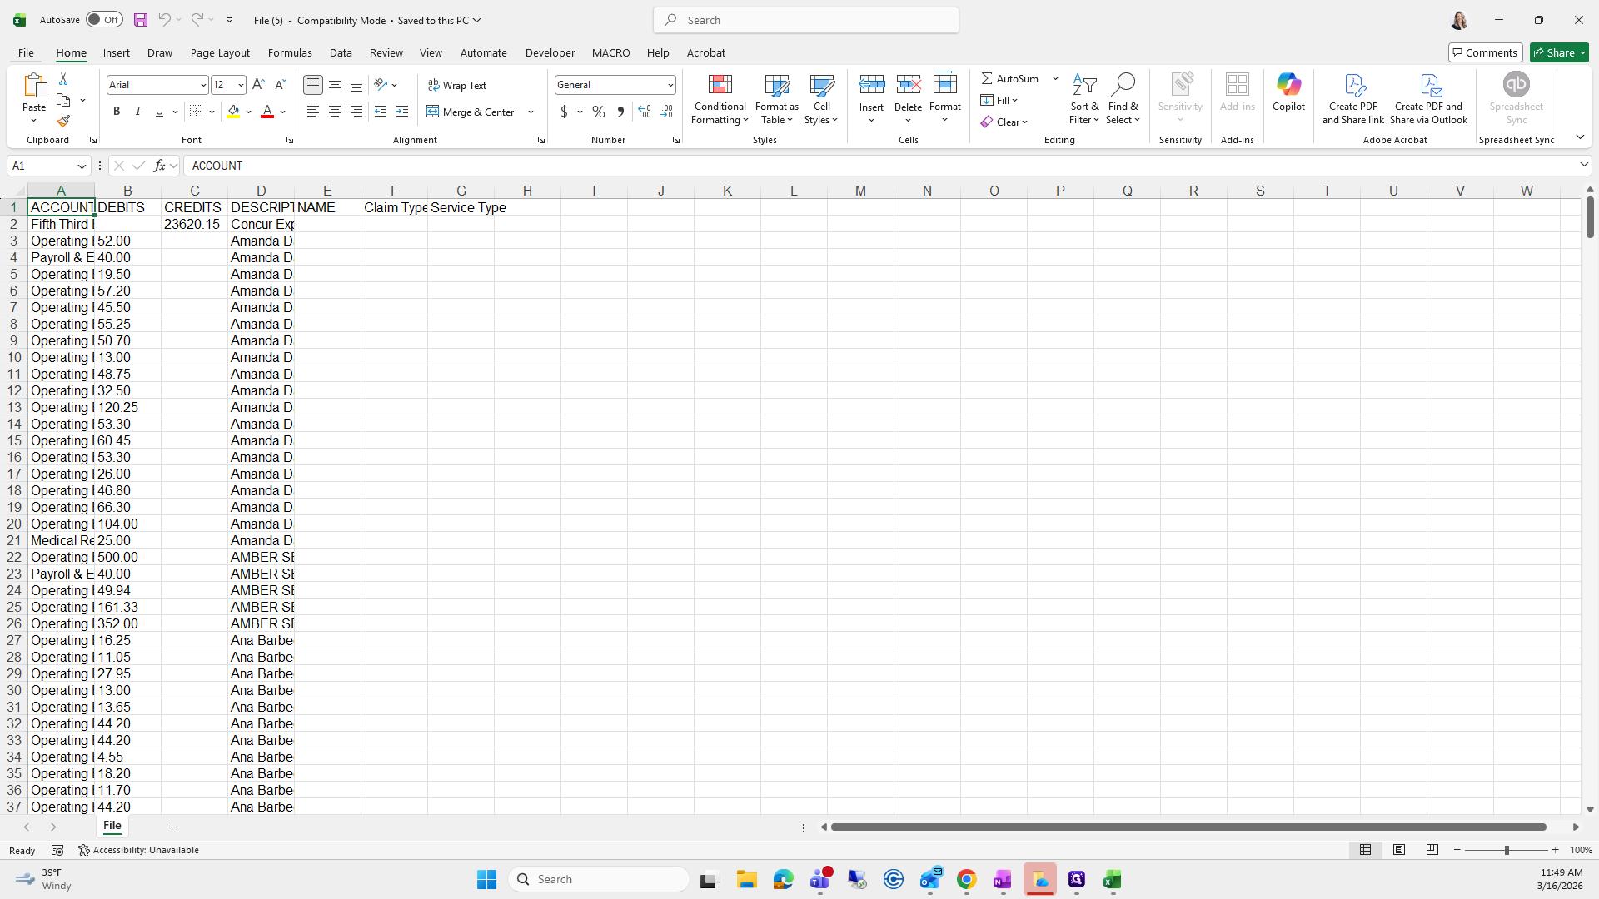Toggle the AutoSave switch
Screen dimensions: 1599x899
point(104,20)
